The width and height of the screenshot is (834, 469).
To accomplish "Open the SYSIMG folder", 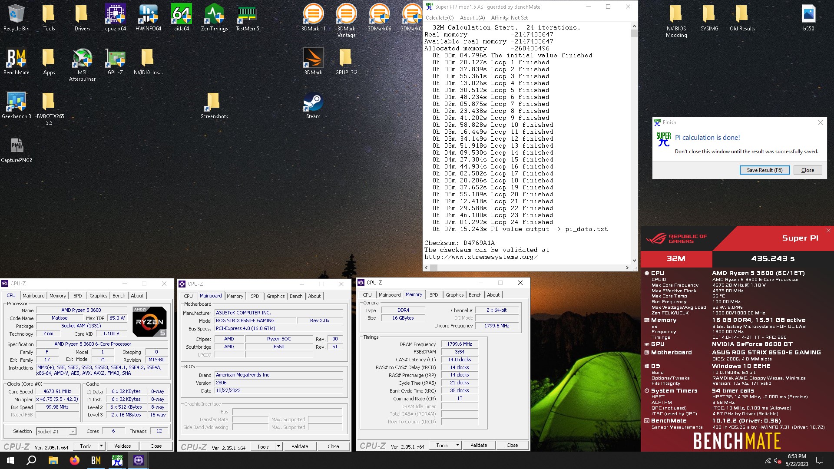I will point(710,17).
